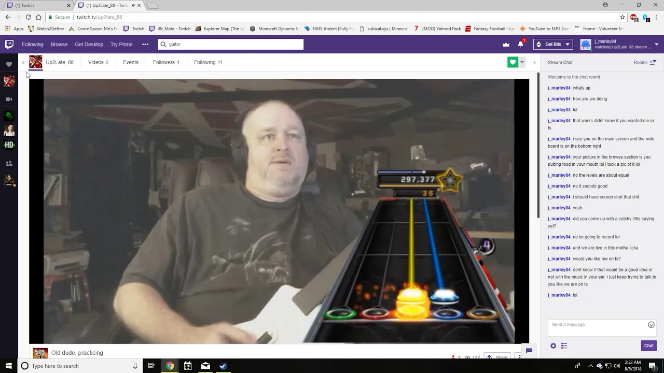The height and width of the screenshot is (373, 664).
Task: Open the Events channel tab
Action: [131, 62]
